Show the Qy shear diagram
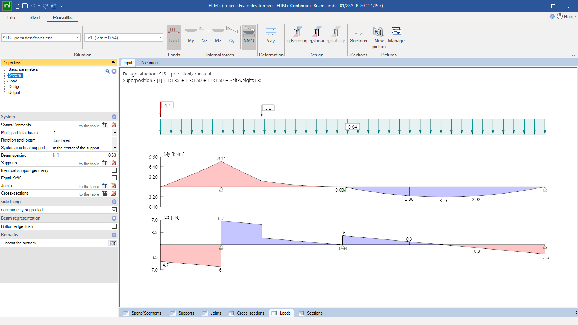This screenshot has height=325, width=578. click(232, 35)
